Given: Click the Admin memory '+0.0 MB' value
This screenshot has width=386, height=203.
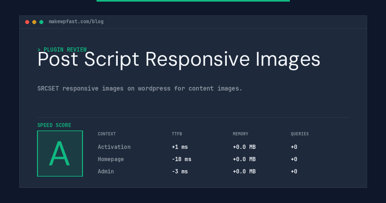Looking at the screenshot, I should [244, 171].
